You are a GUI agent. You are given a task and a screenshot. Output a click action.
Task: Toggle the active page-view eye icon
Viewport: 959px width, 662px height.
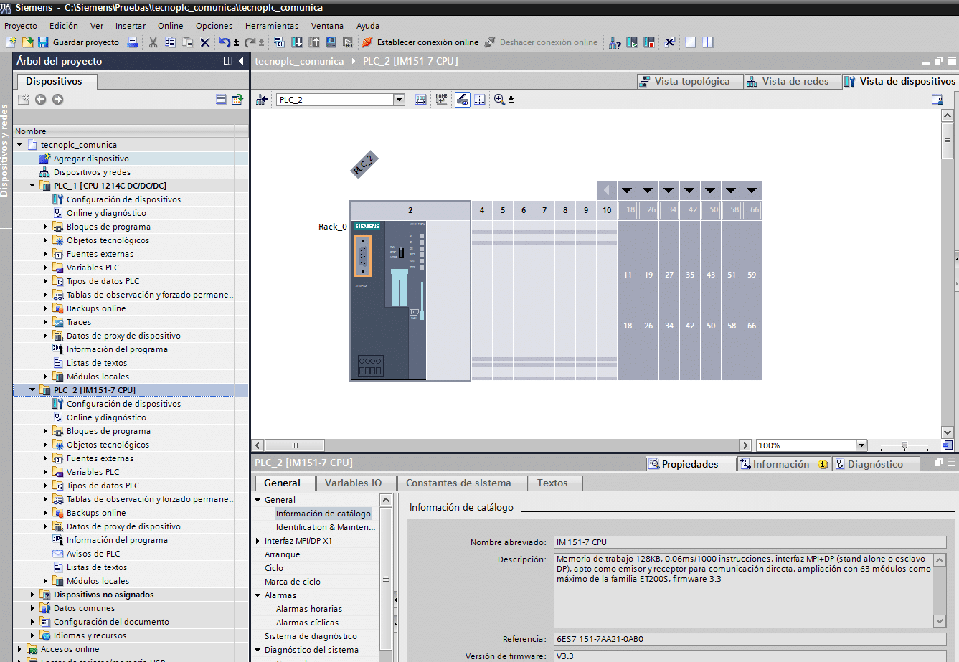pyautogui.click(x=463, y=100)
